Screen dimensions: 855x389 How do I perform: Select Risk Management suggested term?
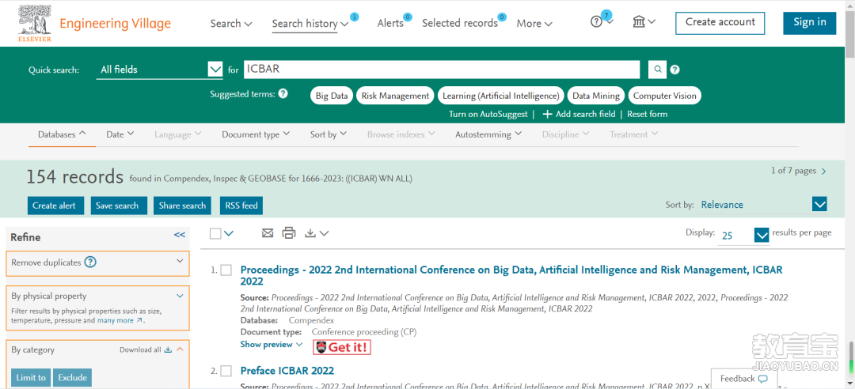coord(395,96)
